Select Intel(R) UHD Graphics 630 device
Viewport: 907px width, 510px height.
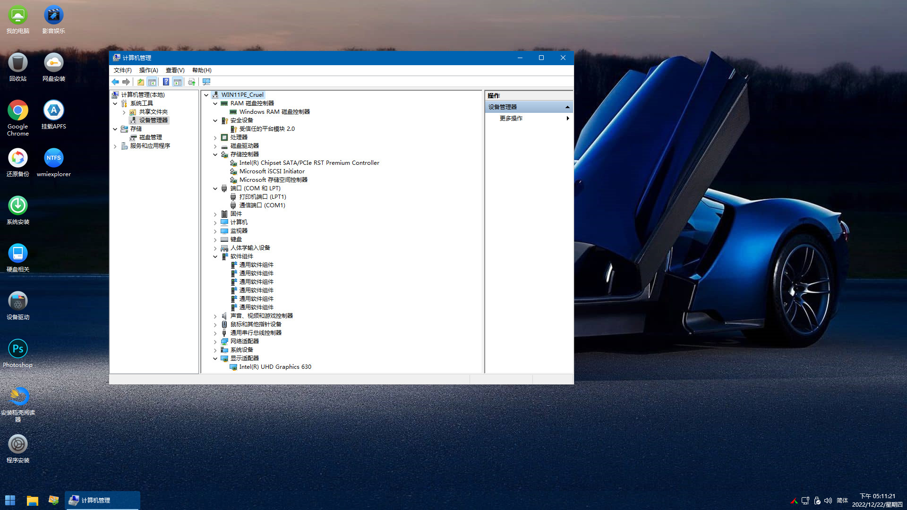click(275, 367)
